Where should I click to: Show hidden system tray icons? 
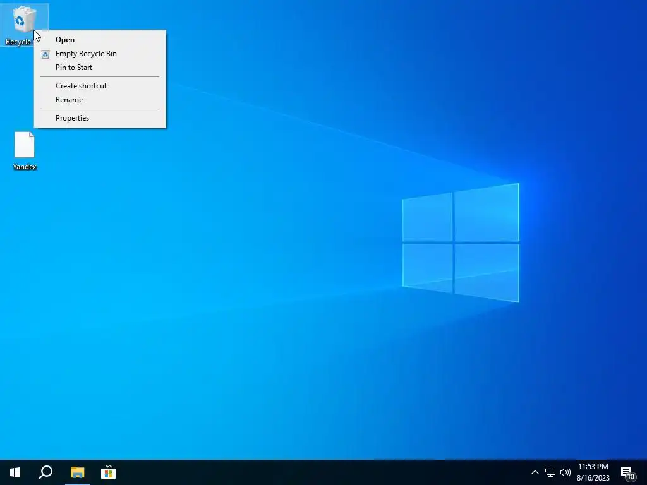coord(535,472)
